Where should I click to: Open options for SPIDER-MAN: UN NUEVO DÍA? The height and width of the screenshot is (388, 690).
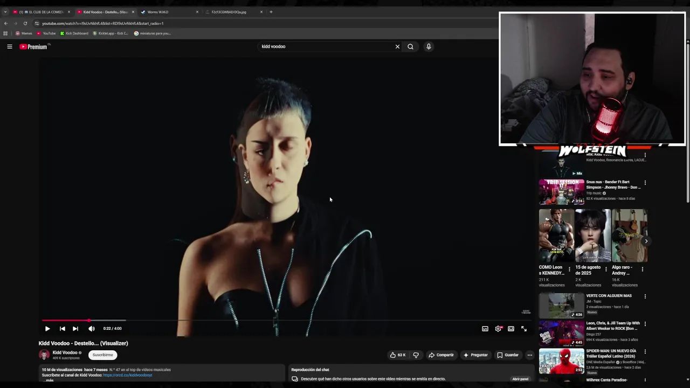[645, 351]
